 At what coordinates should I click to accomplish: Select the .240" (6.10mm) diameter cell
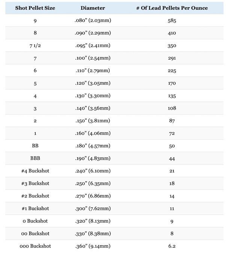[93, 171]
